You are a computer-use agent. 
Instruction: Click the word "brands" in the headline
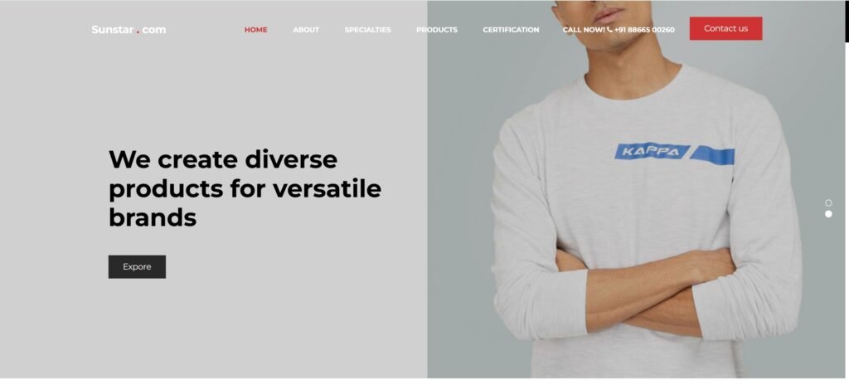point(153,217)
